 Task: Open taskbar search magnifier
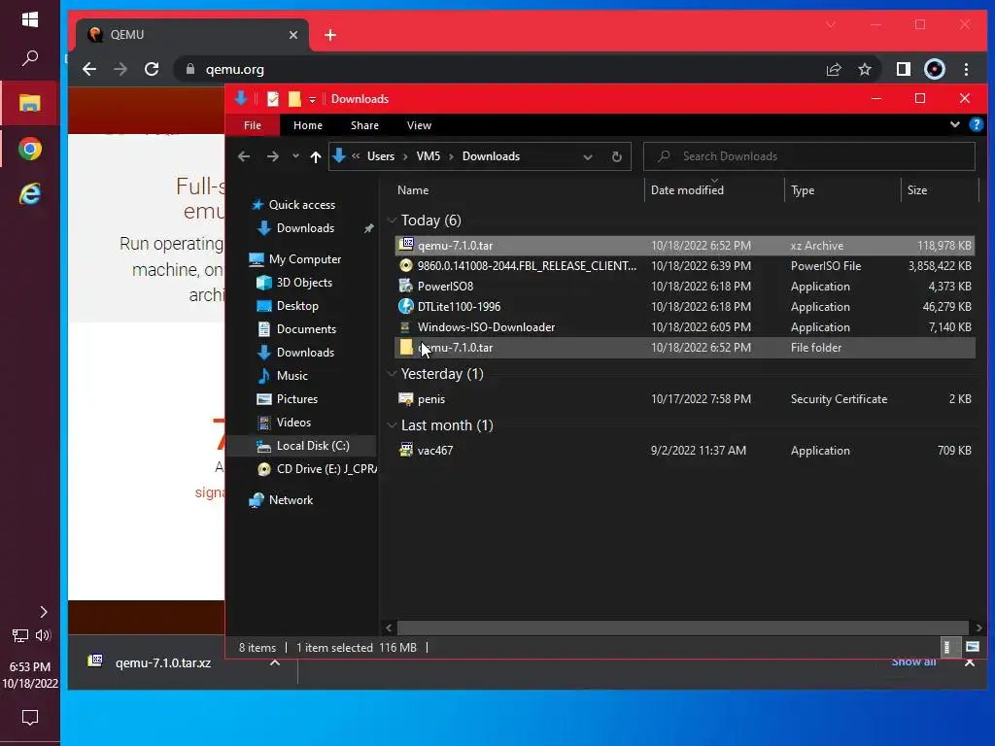click(30, 58)
